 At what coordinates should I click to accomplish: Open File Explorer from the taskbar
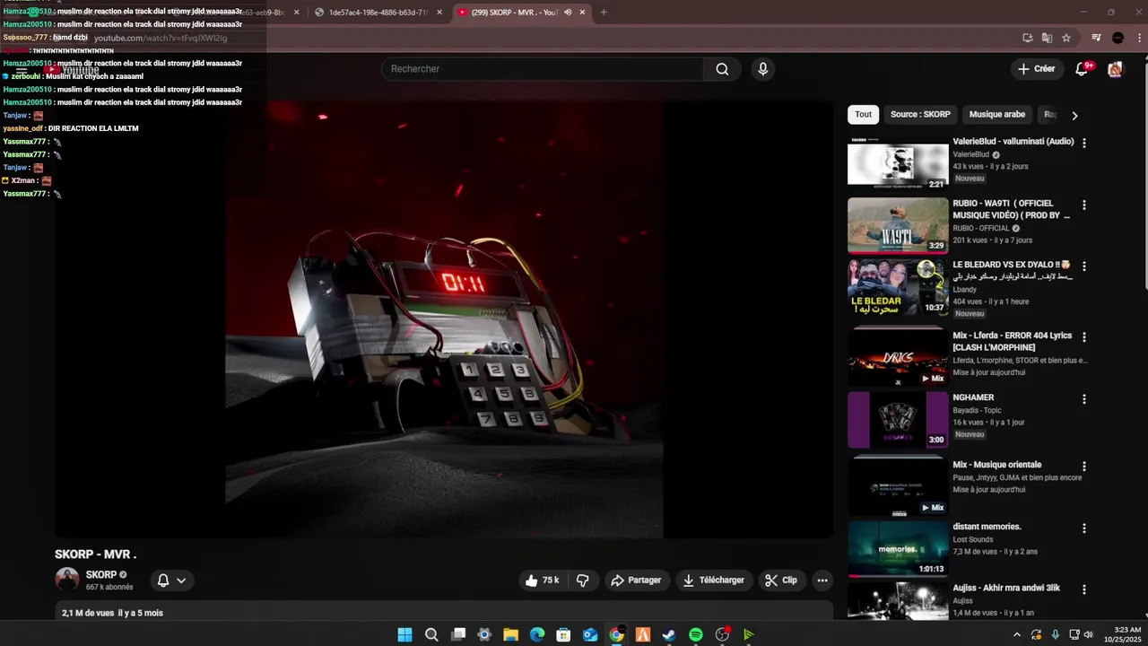click(x=510, y=634)
